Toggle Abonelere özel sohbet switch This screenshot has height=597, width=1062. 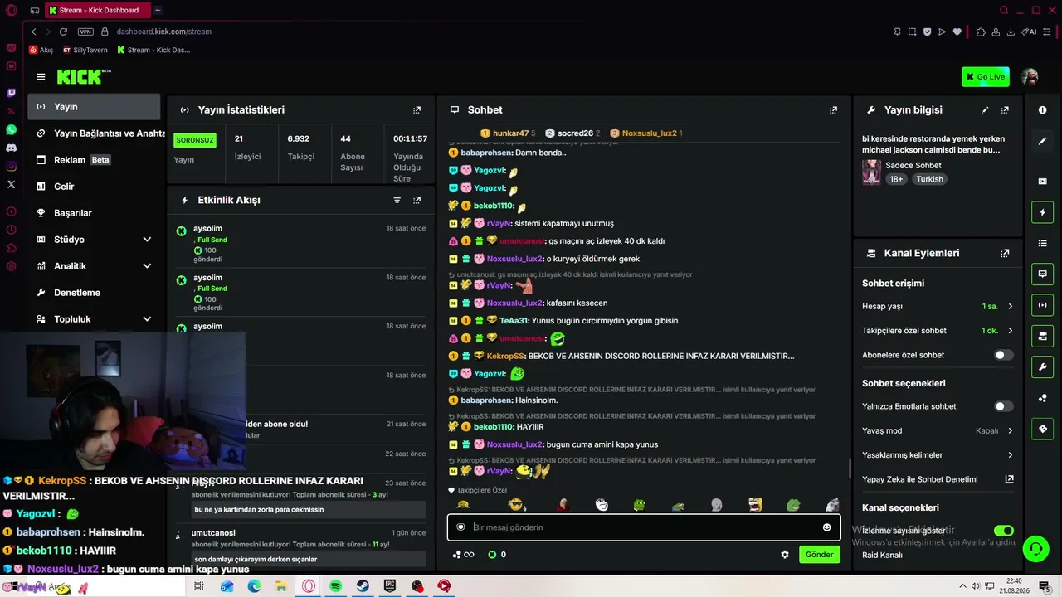click(x=1004, y=355)
